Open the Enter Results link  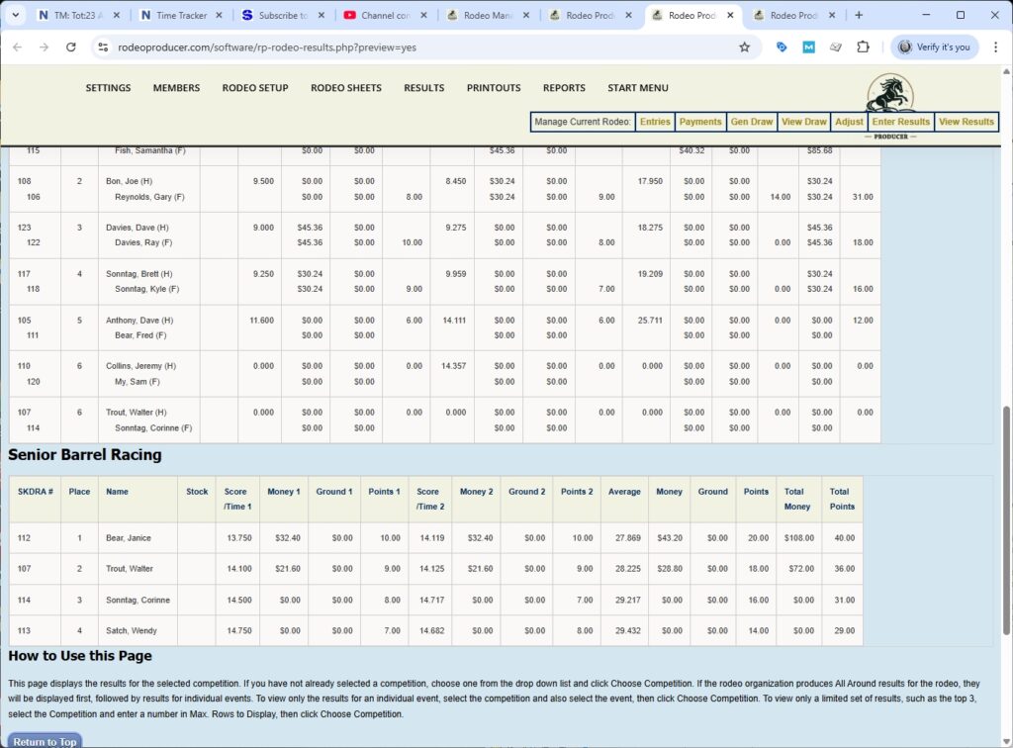(900, 122)
